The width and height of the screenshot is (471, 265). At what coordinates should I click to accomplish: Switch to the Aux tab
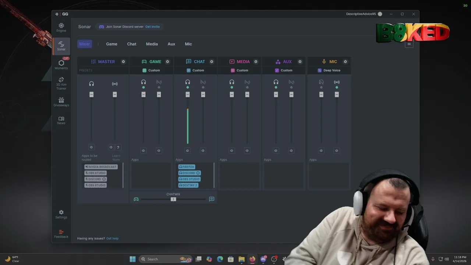[171, 44]
